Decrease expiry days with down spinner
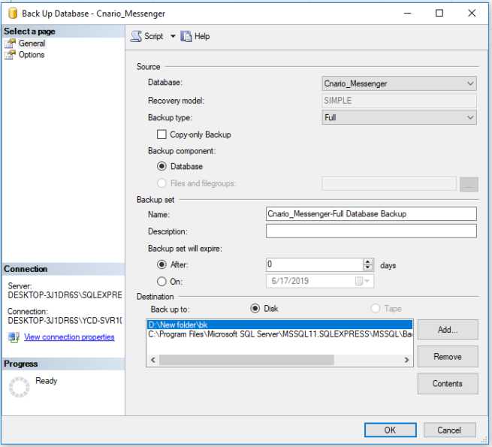This screenshot has width=492, height=447. pos(368,267)
